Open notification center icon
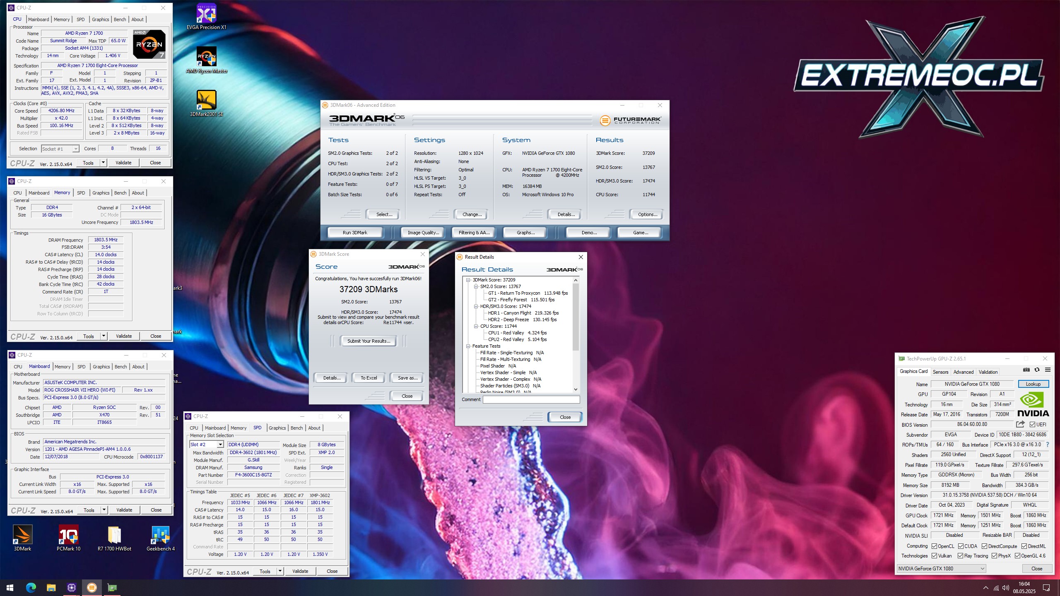Image resolution: width=1060 pixels, height=596 pixels. coord(1046,588)
